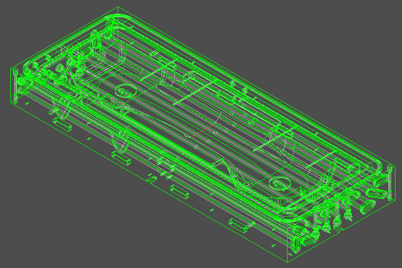
Task: Click the bottommost corner of the bounding box
Action: [287, 263]
